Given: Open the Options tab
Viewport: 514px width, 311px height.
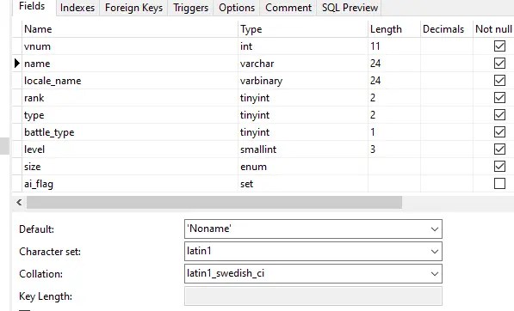Looking at the screenshot, I should (237, 8).
